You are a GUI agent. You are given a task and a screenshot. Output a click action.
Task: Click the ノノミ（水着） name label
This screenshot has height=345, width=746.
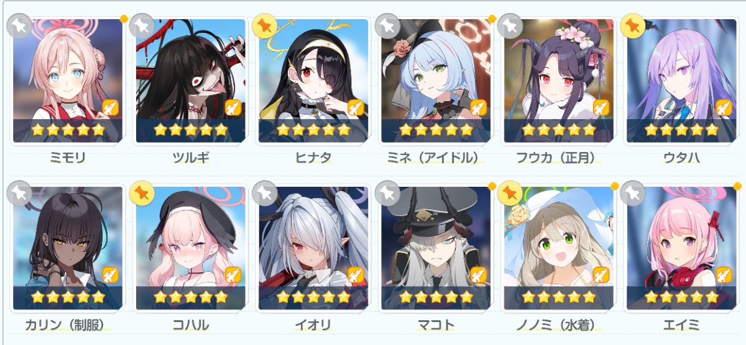[559, 325]
